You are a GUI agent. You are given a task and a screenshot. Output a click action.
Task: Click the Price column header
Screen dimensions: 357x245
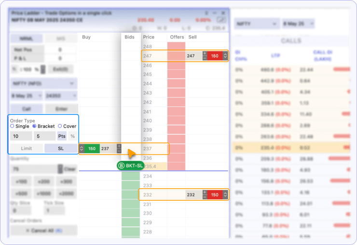point(149,37)
